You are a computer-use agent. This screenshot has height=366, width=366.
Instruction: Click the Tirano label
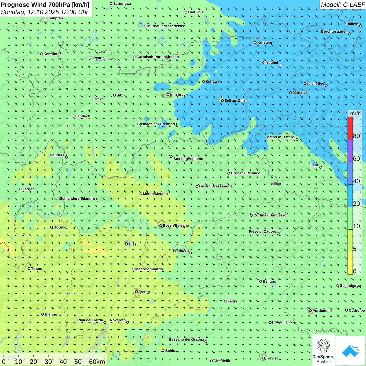(37, 268)
